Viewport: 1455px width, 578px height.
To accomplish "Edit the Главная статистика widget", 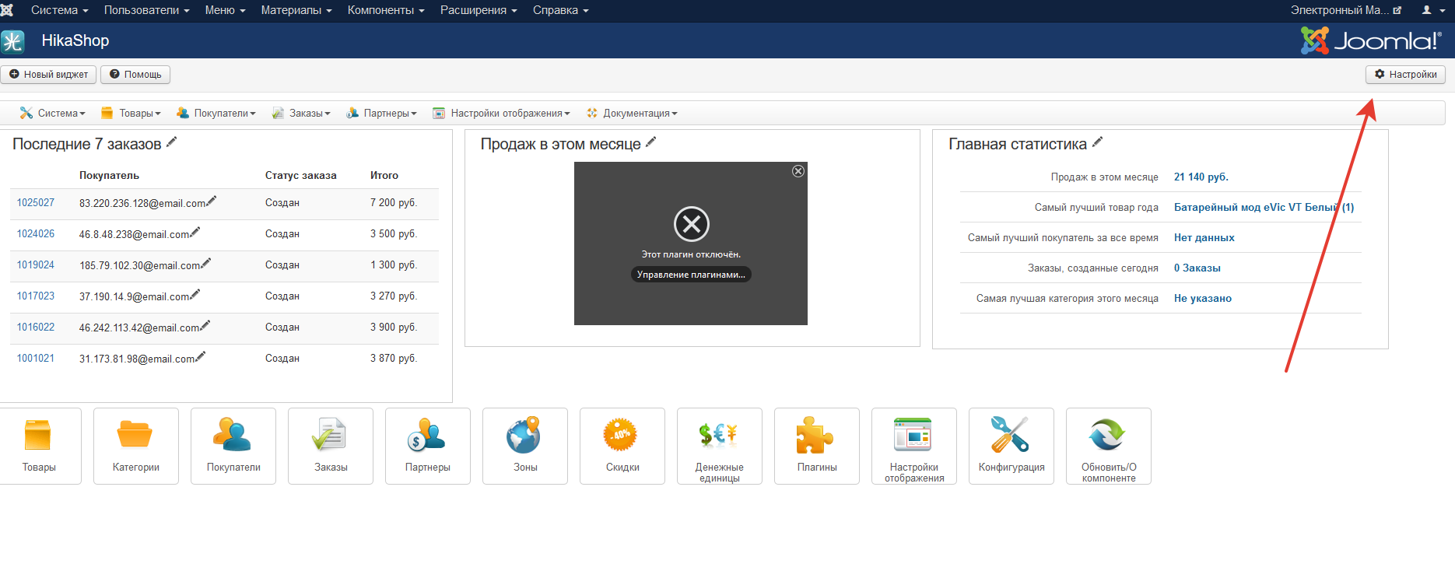I will pyautogui.click(x=1098, y=142).
